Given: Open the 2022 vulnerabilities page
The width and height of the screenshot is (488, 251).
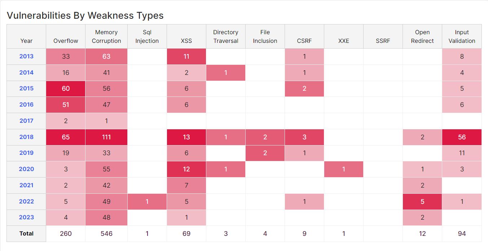Looking at the screenshot, I should tap(26, 201).
